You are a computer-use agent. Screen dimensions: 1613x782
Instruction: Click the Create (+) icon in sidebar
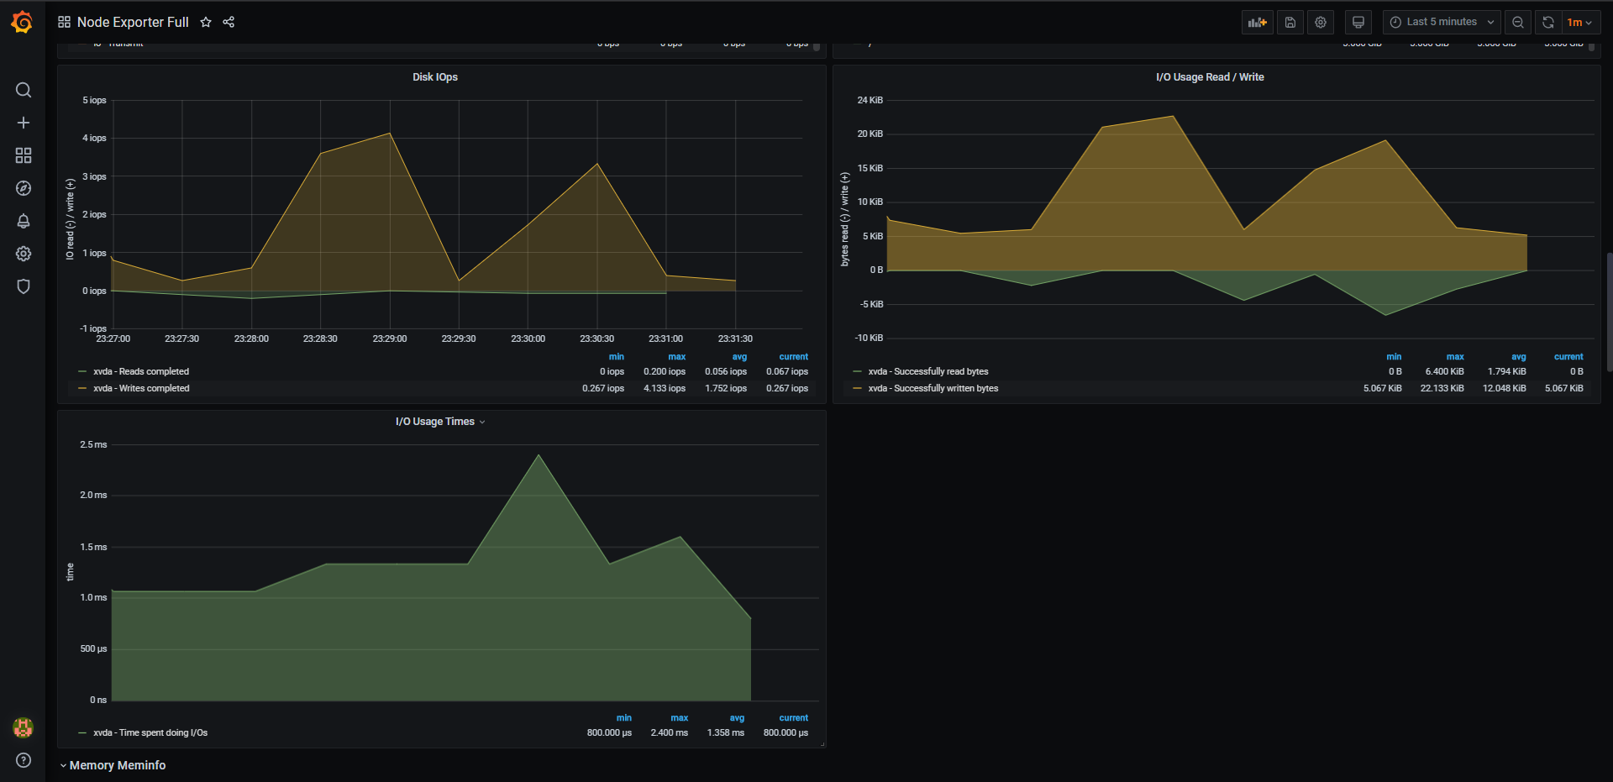(x=23, y=123)
